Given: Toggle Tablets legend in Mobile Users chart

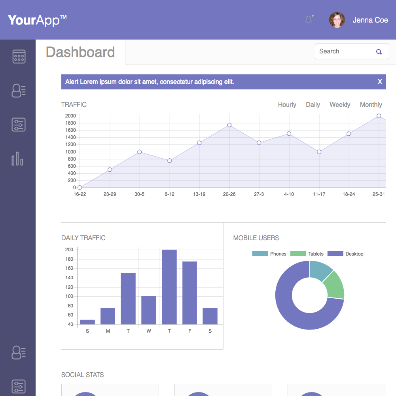Looking at the screenshot, I should click(307, 254).
